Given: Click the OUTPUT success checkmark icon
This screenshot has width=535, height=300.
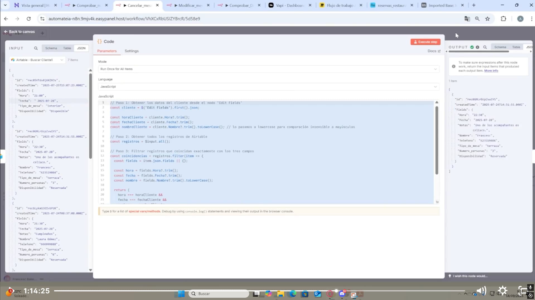Looking at the screenshot, I should click(x=472, y=47).
